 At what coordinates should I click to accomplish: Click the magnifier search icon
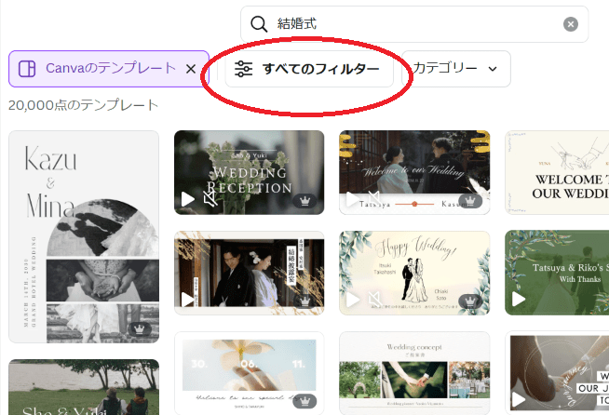click(259, 24)
